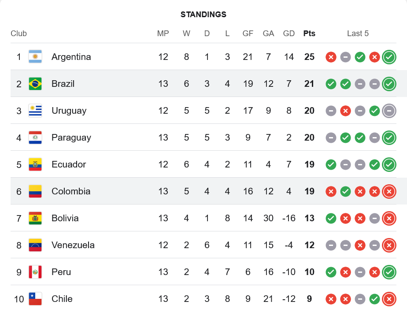Select the Chile standings row name
Screen dimensions: 407x320
click(62, 299)
